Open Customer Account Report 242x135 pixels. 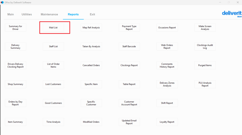[129, 103]
